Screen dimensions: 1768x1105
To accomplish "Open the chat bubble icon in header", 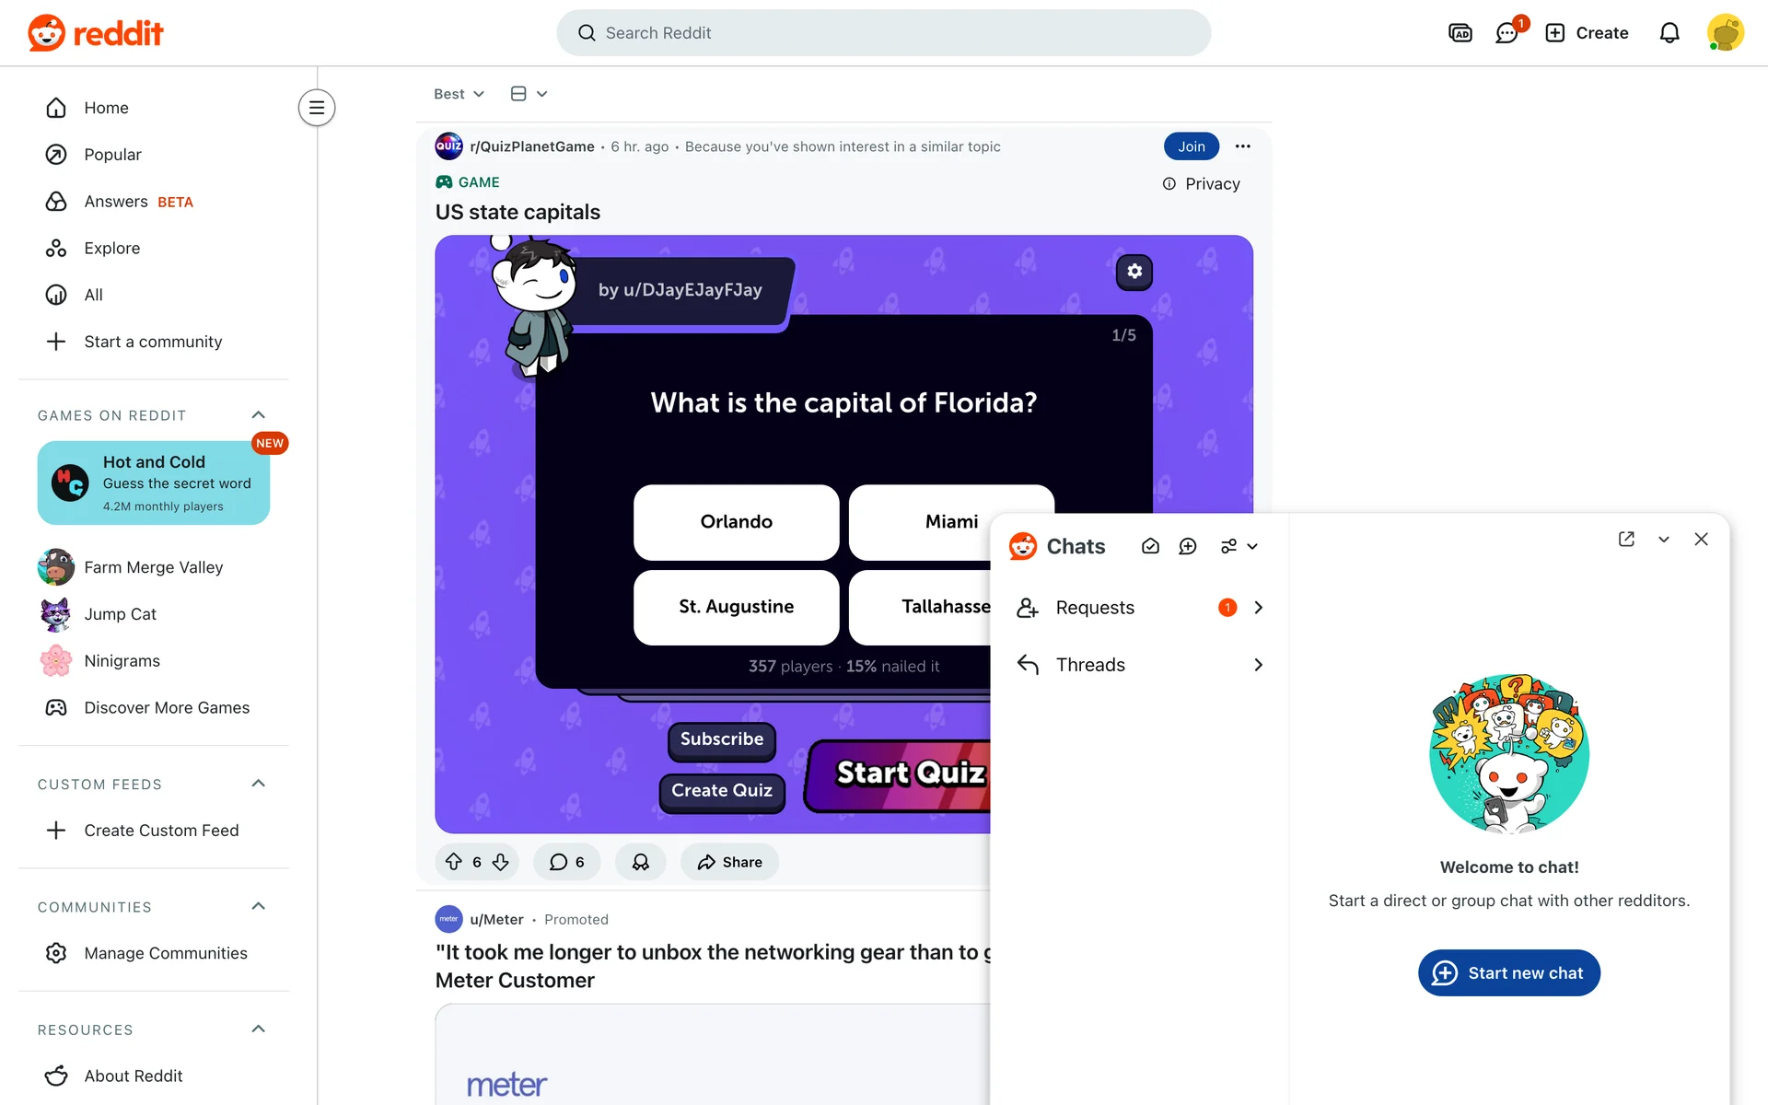I will pos(1507,33).
